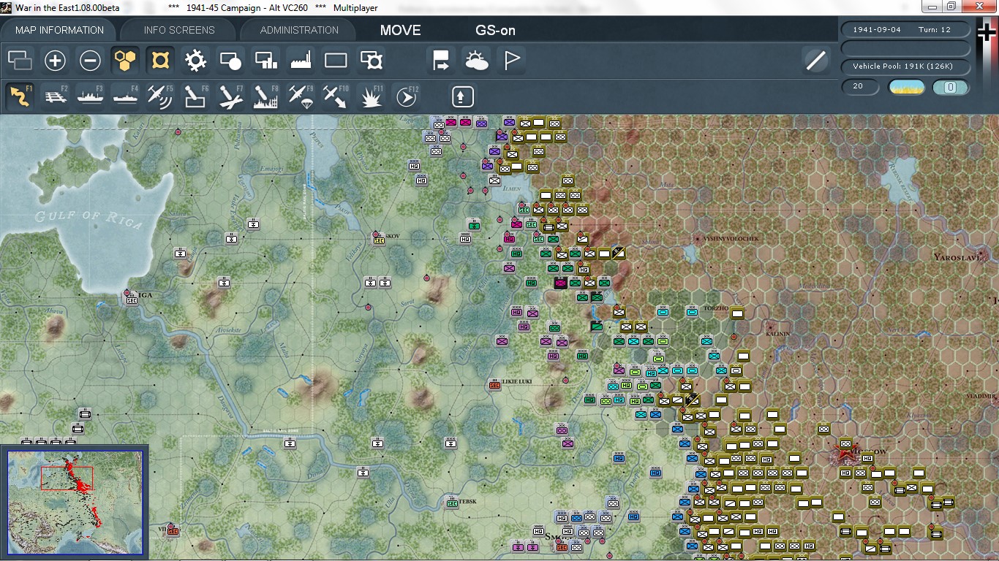Launch airborne drop mode (F9)

point(301,96)
